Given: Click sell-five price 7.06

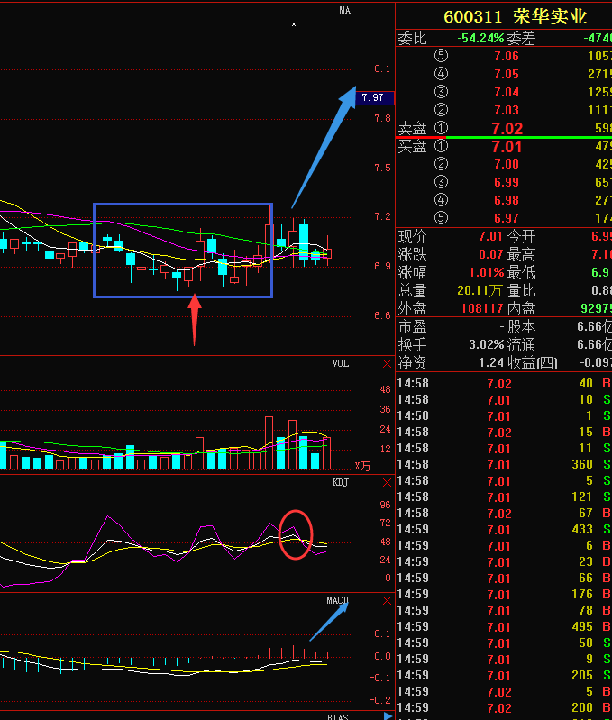Looking at the screenshot, I should (507, 56).
